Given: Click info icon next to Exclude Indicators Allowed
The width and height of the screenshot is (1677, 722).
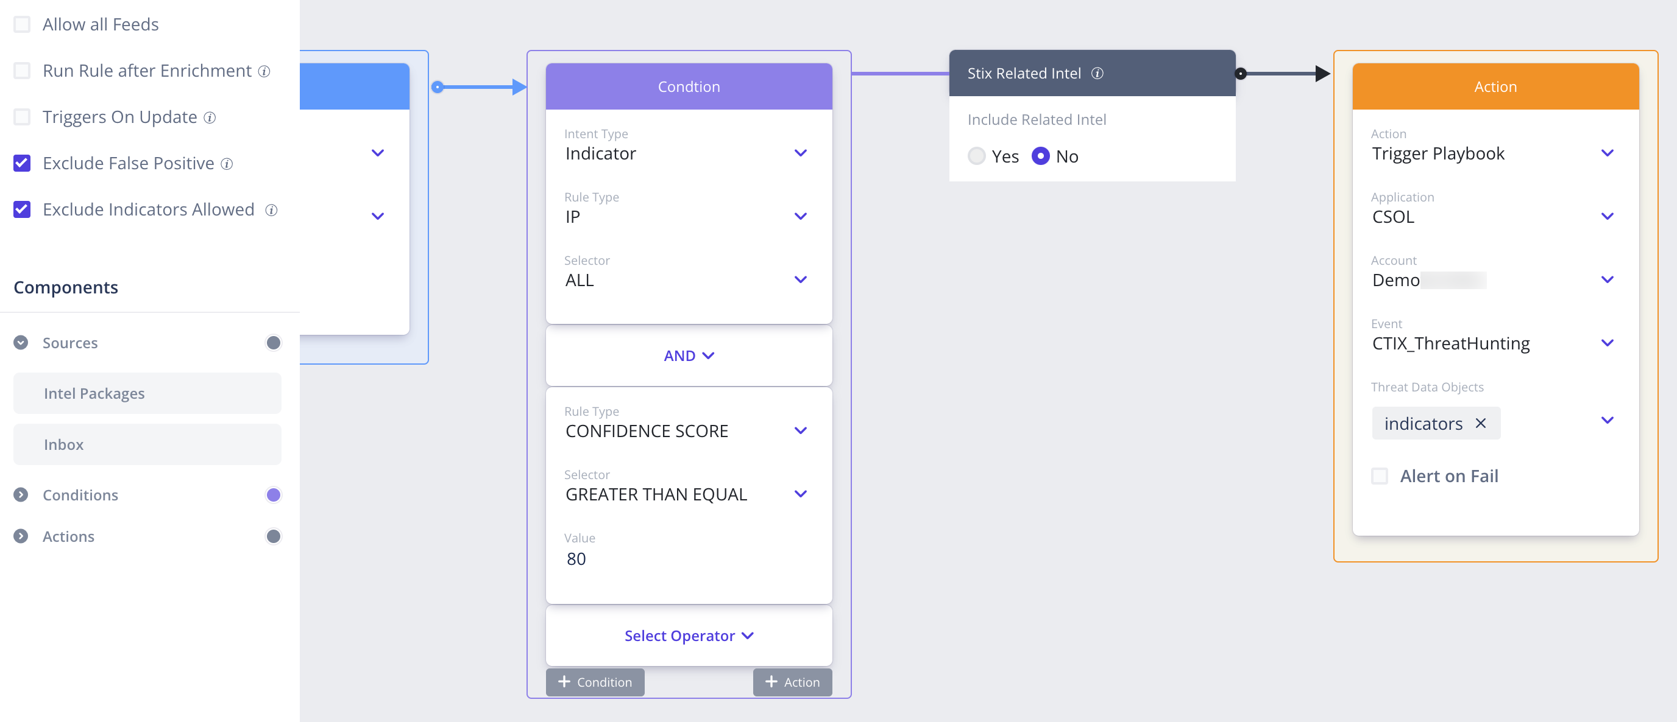Looking at the screenshot, I should coord(271,210).
